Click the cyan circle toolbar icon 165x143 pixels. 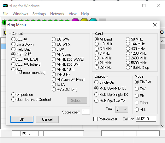(x=93, y=19)
